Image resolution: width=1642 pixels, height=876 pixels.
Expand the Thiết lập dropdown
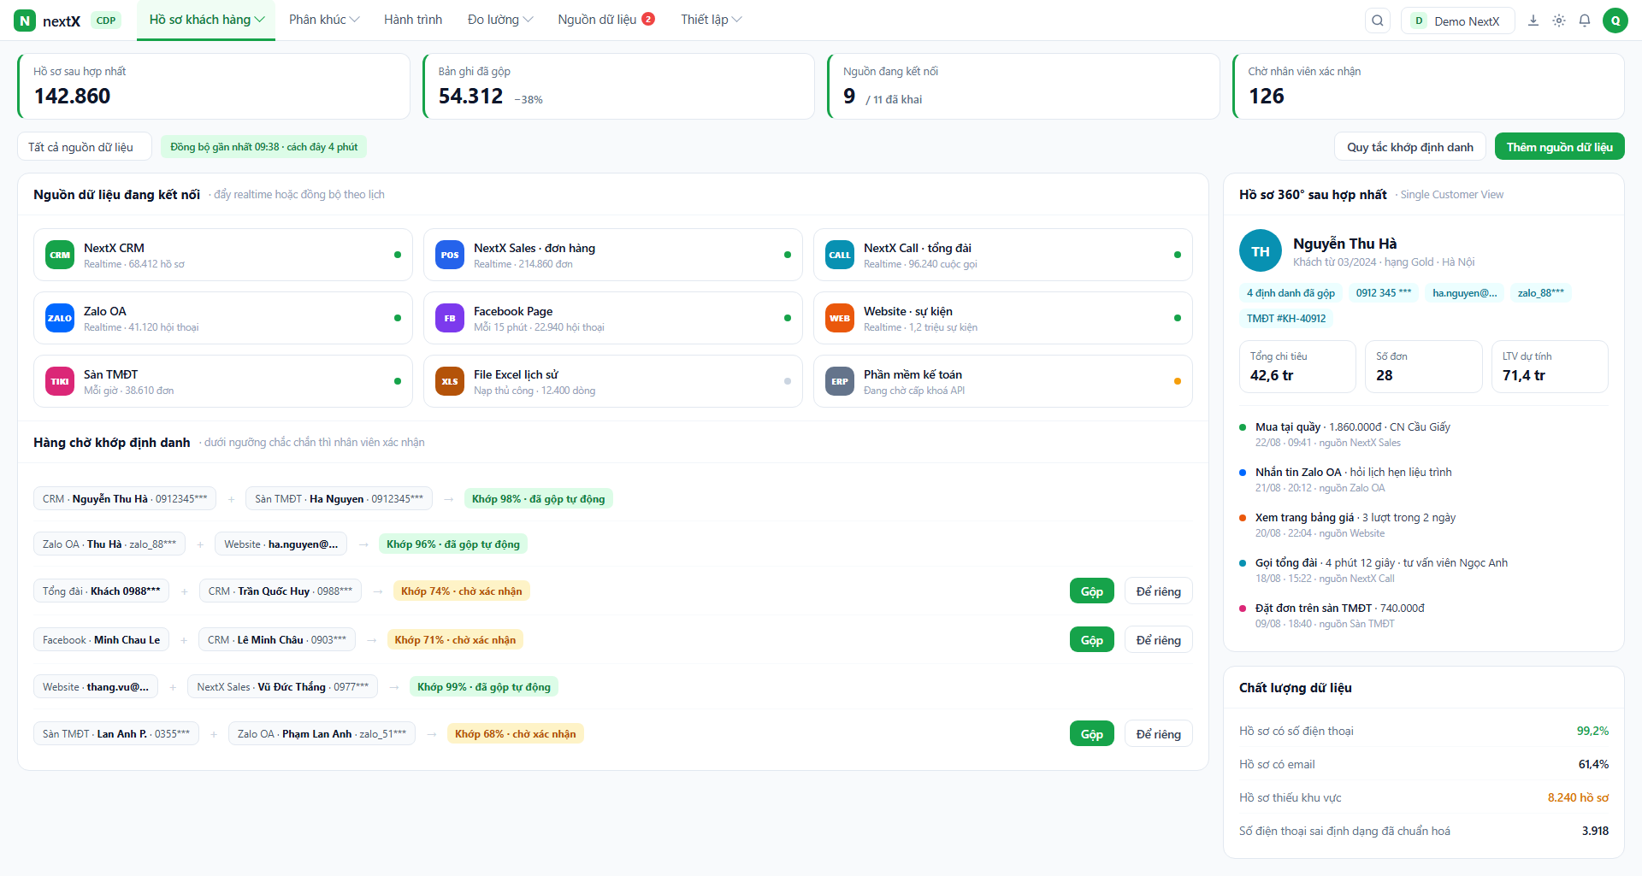[x=712, y=20]
